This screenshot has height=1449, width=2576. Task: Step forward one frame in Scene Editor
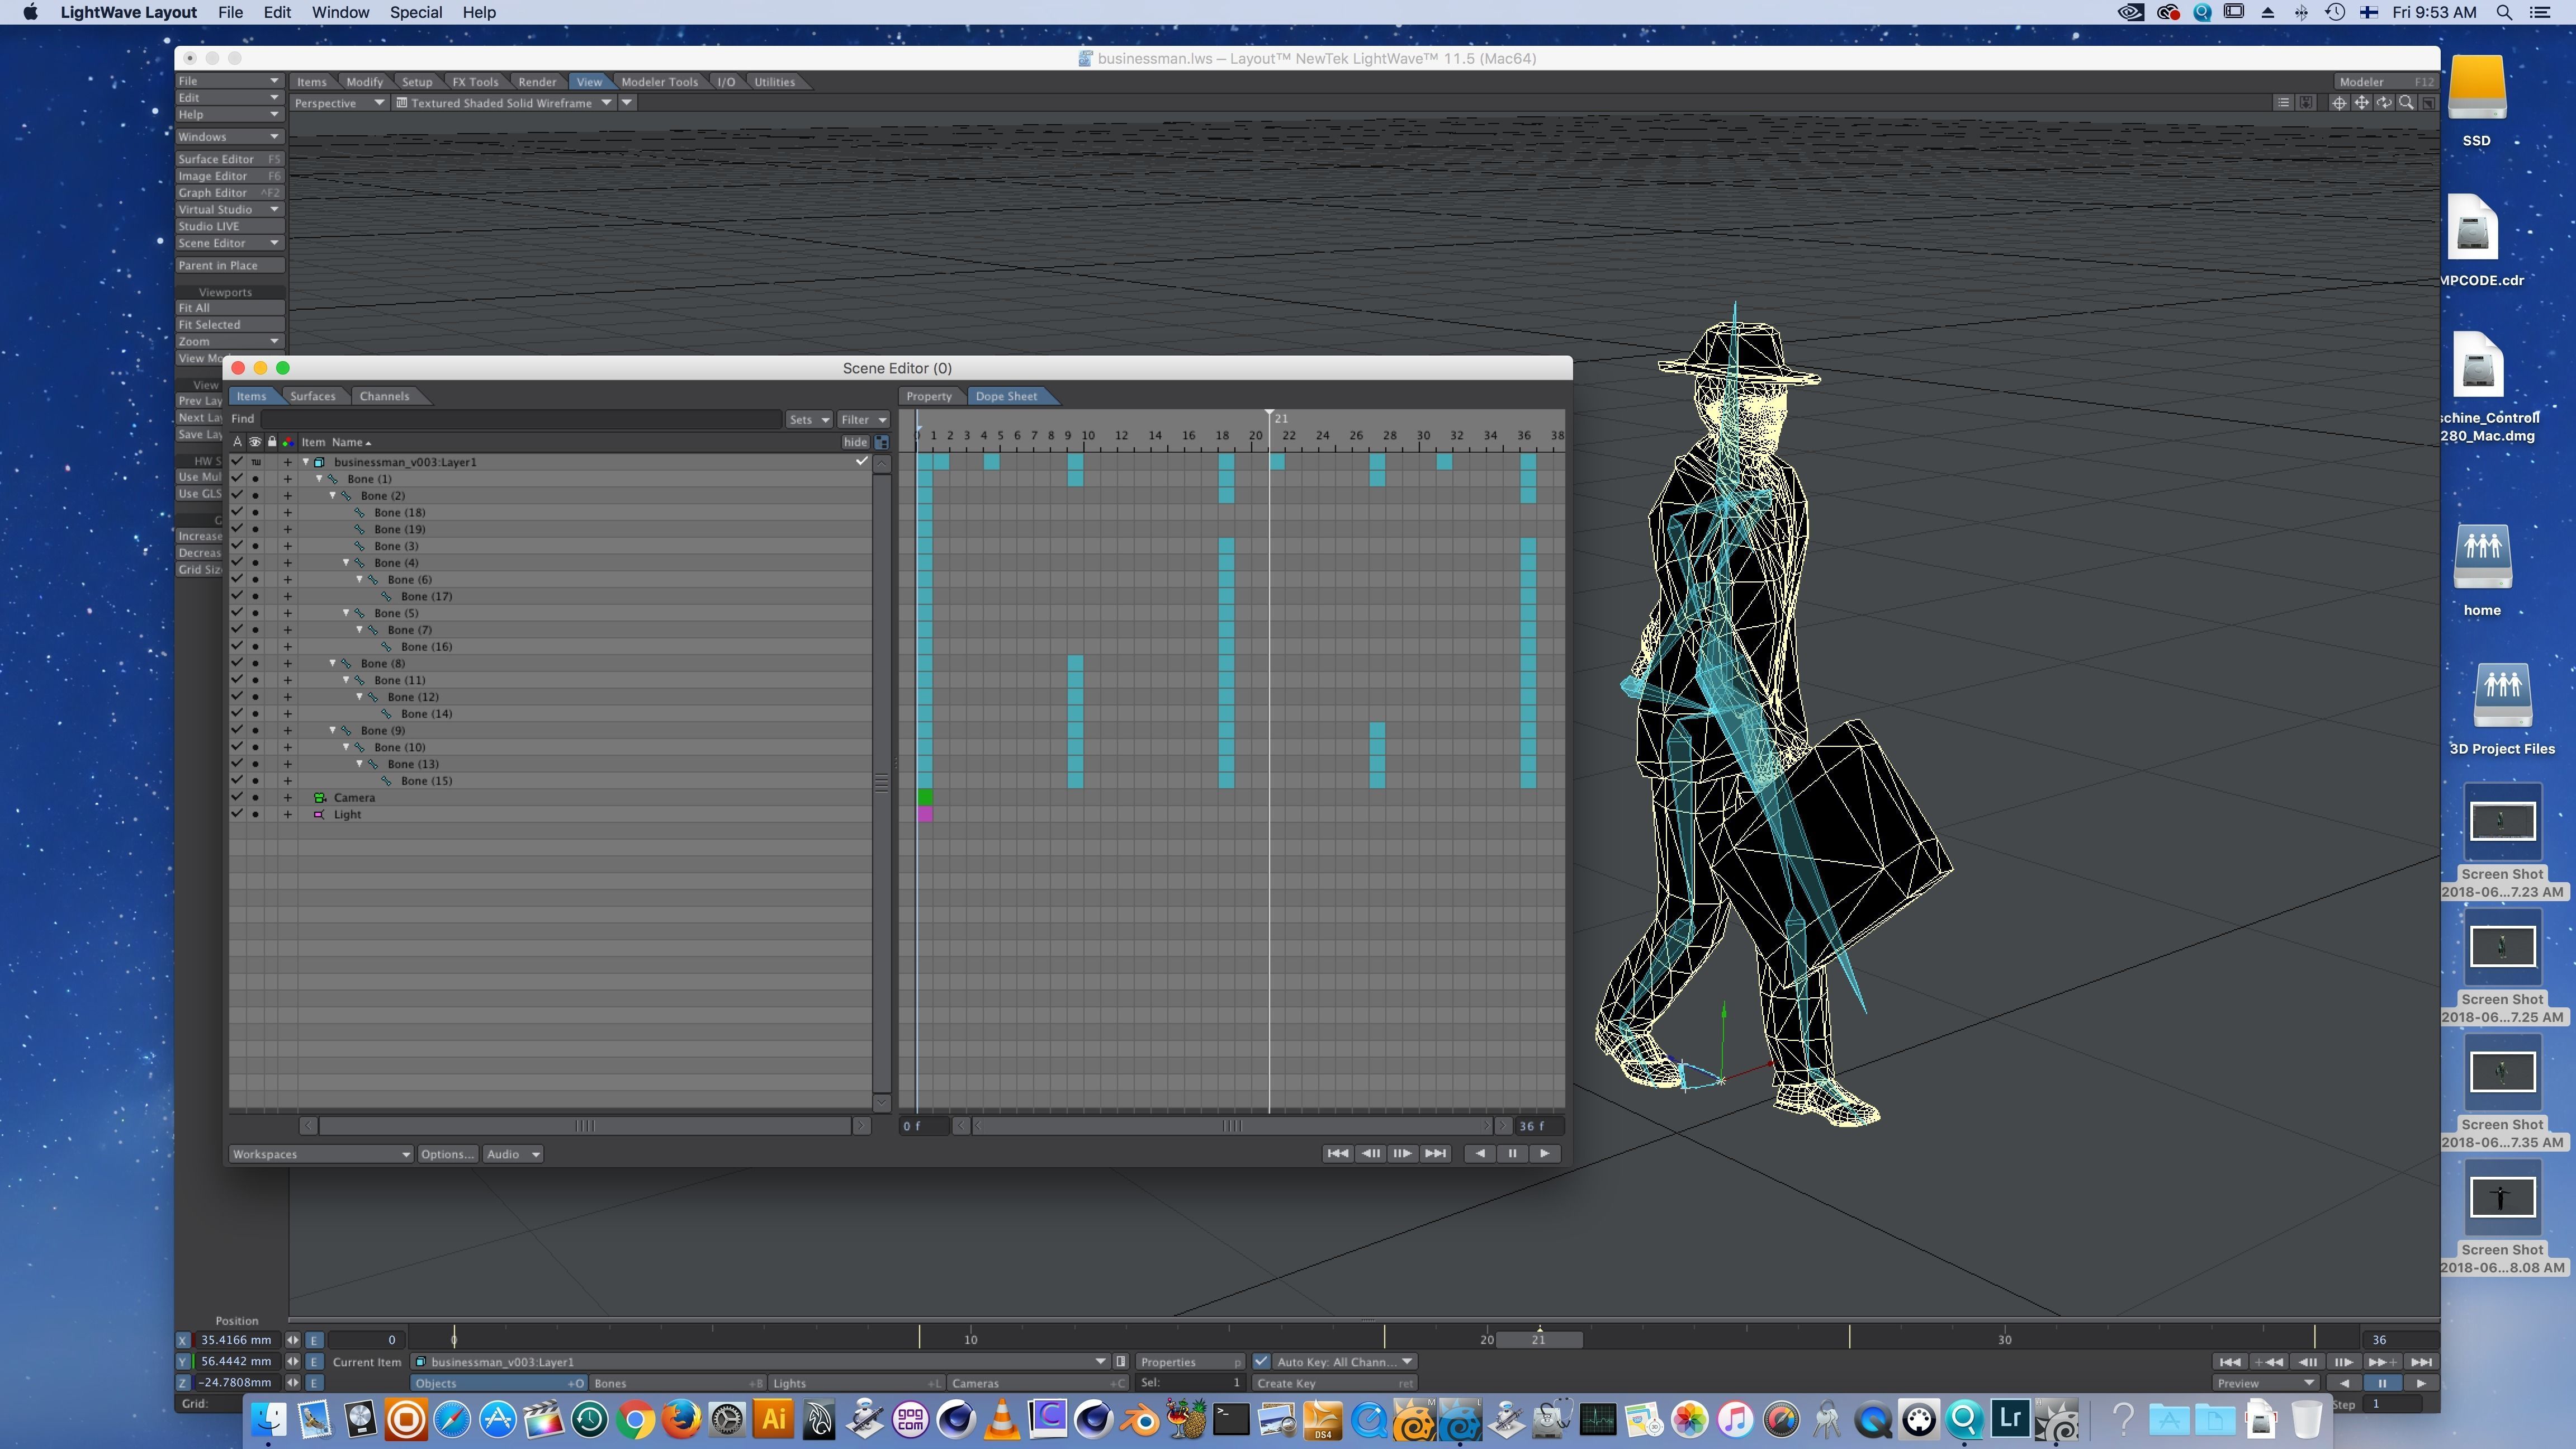tap(1402, 1154)
